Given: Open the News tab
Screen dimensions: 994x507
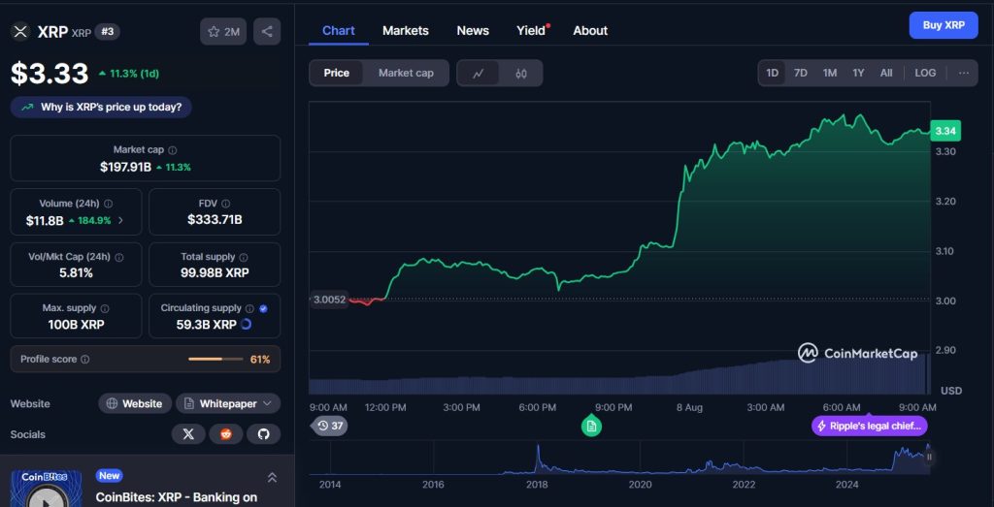Looking at the screenshot, I should (x=473, y=30).
